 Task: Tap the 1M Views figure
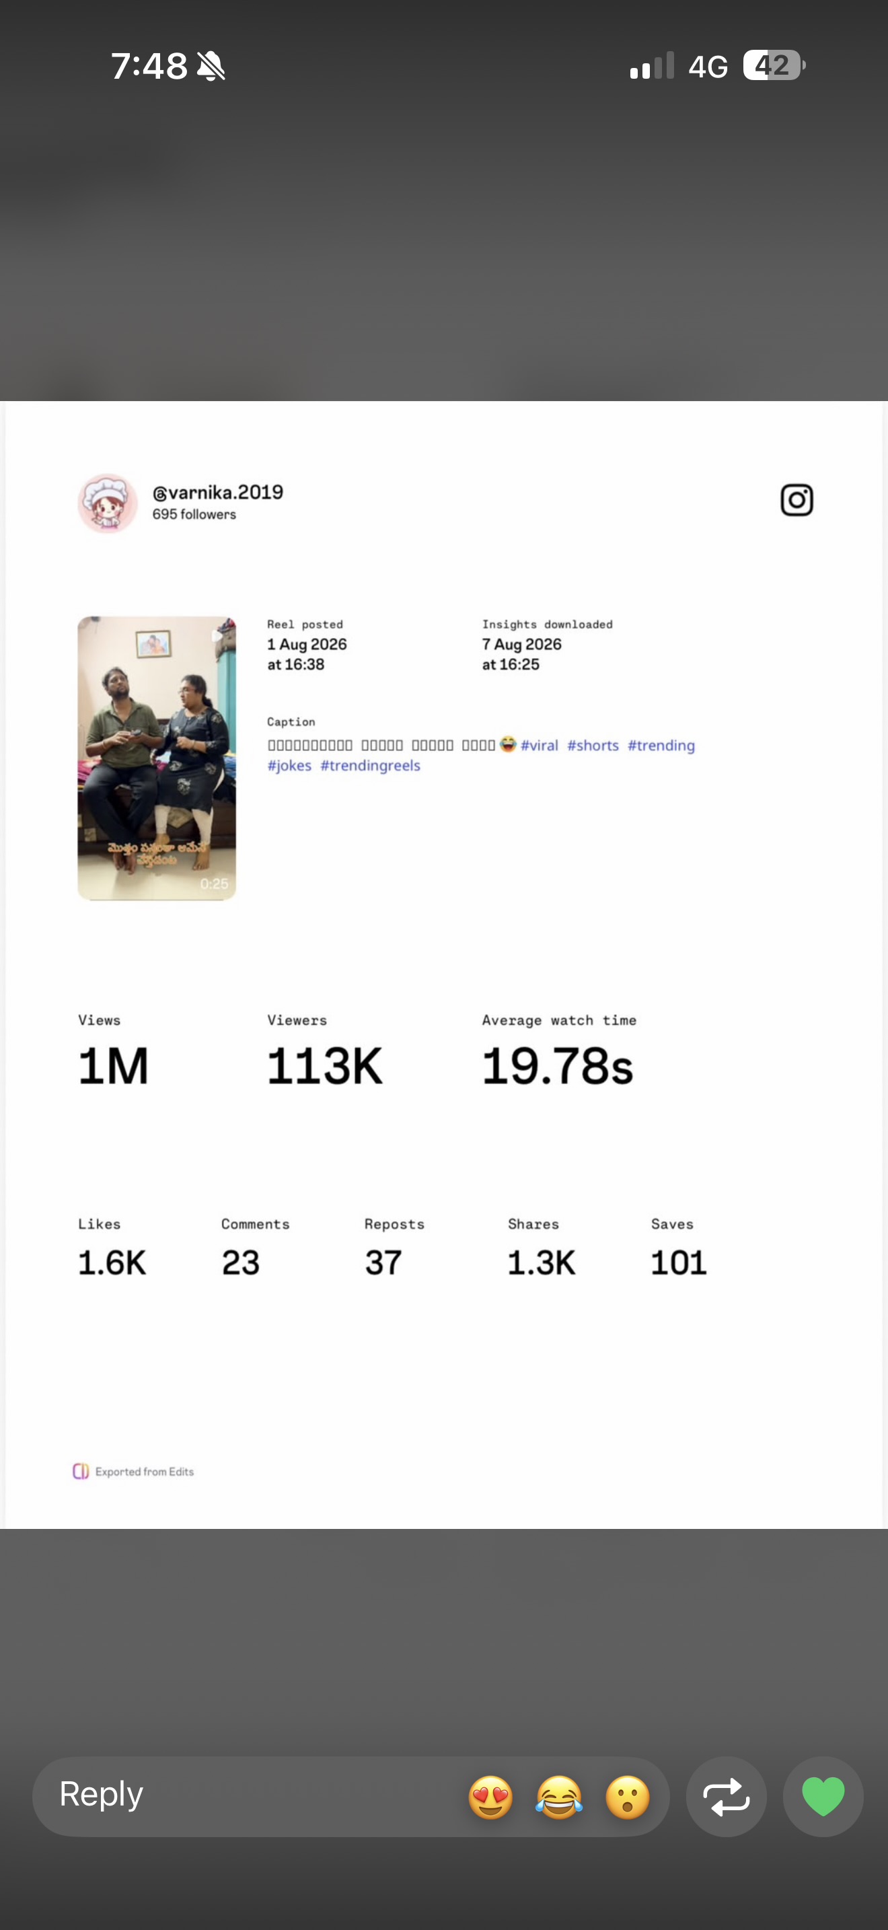(113, 1065)
